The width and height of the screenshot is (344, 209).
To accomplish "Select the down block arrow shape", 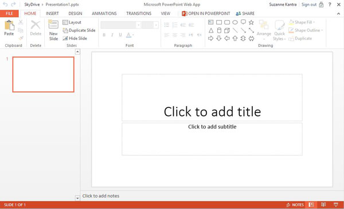I will tap(219, 38).
